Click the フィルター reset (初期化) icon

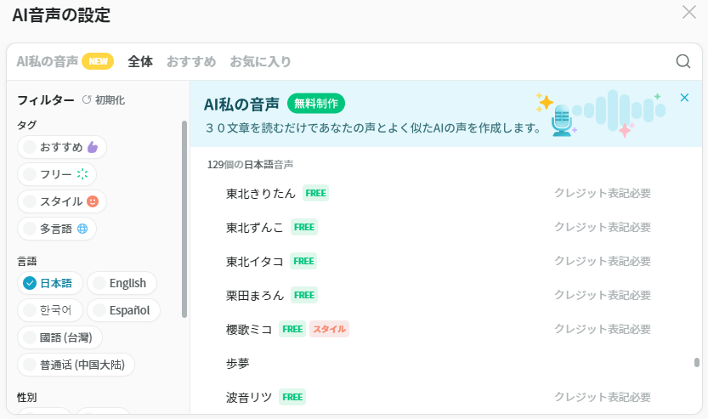(x=87, y=100)
